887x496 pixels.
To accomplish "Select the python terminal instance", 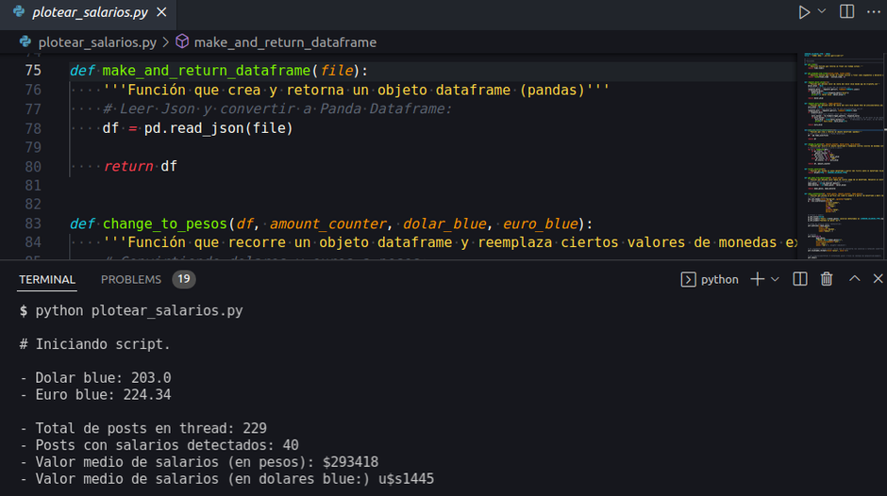I will (719, 279).
